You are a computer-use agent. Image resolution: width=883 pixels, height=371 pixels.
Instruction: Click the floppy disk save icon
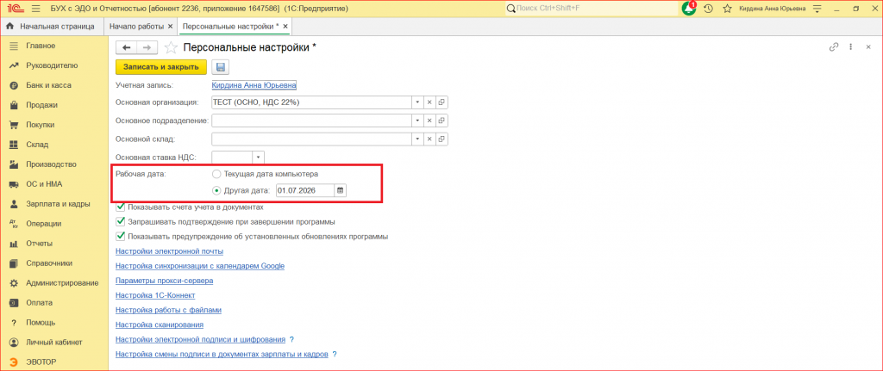click(220, 67)
